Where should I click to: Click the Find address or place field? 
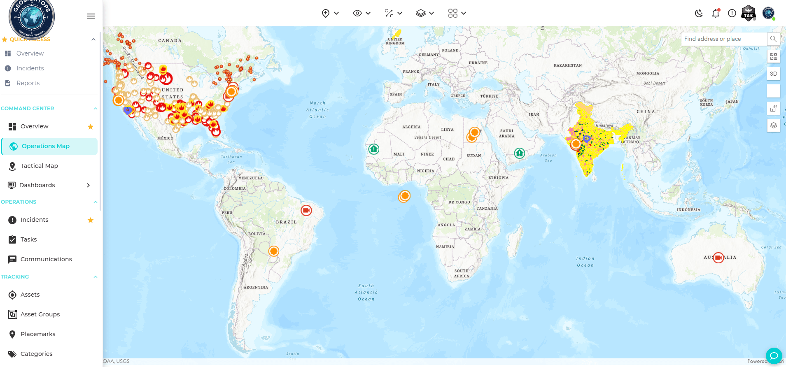(724, 39)
